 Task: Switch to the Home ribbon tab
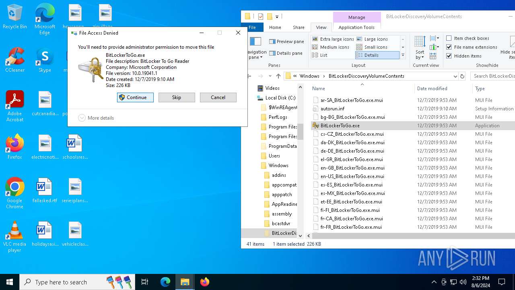click(x=275, y=27)
